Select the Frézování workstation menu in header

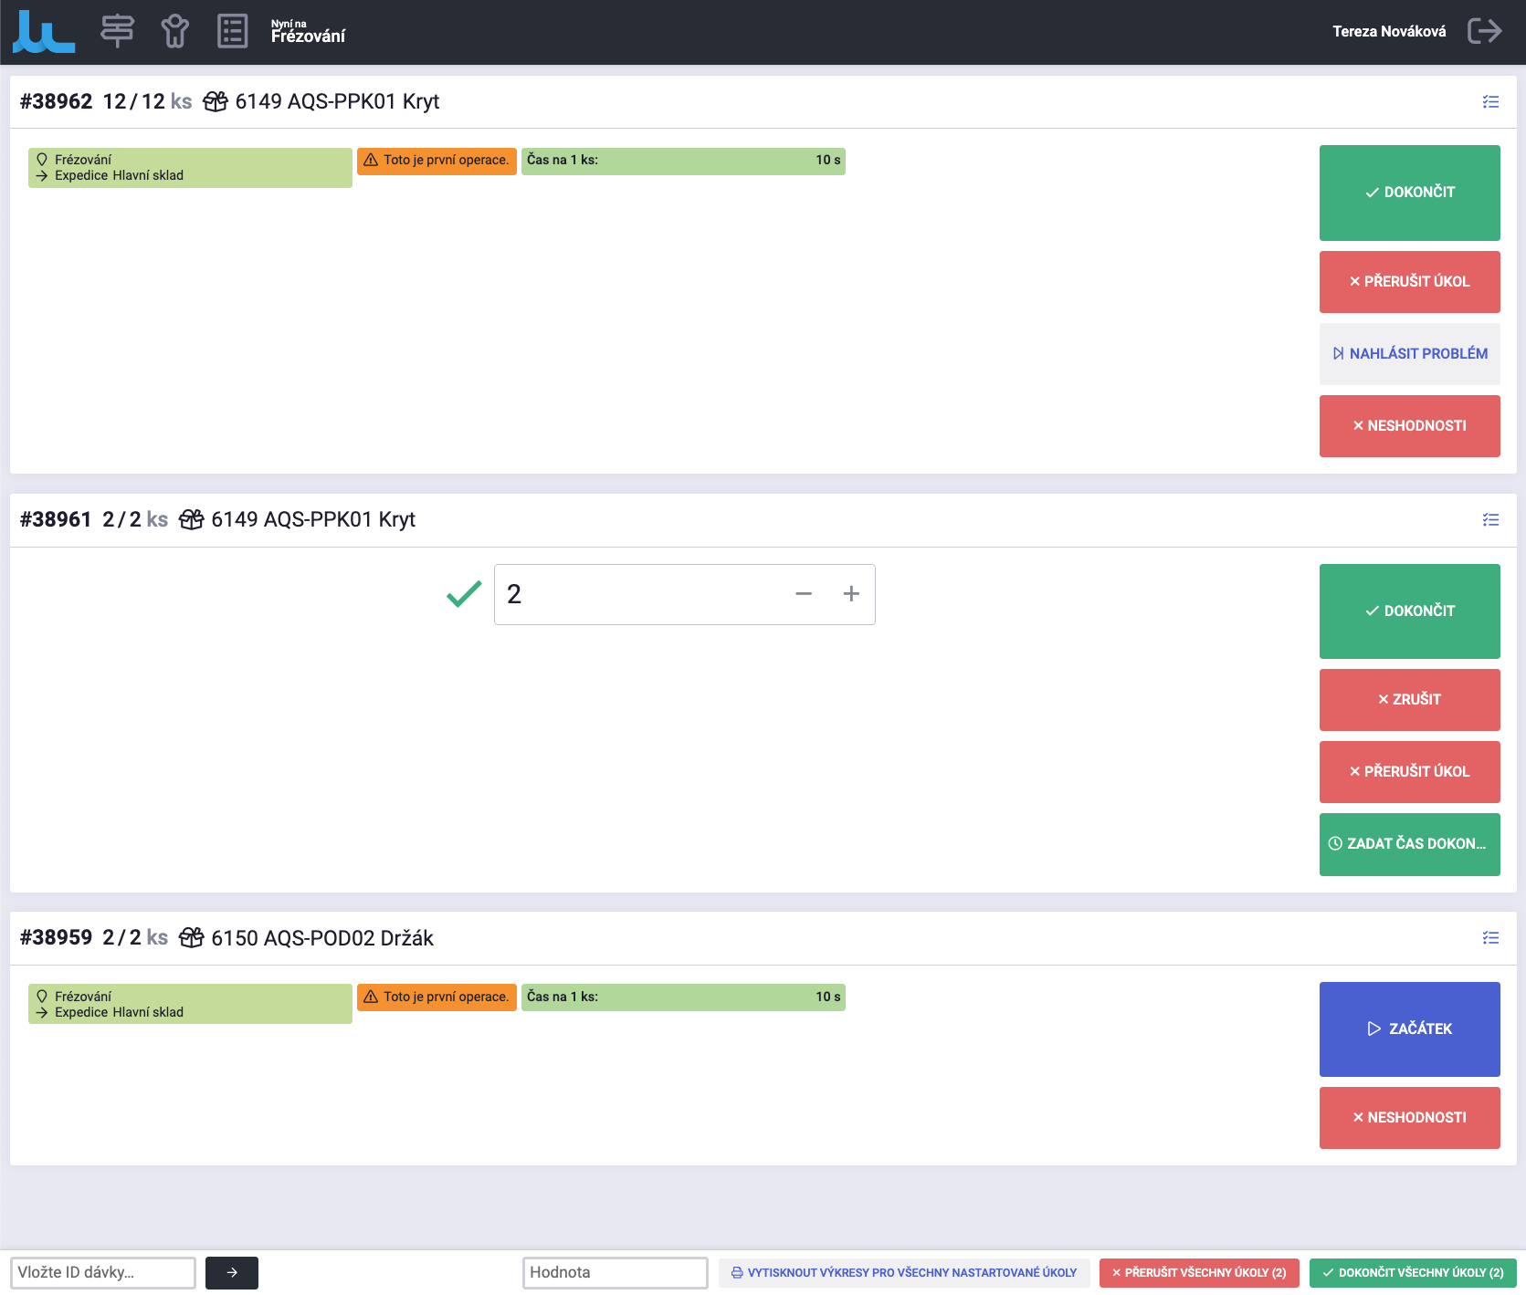[x=308, y=32]
